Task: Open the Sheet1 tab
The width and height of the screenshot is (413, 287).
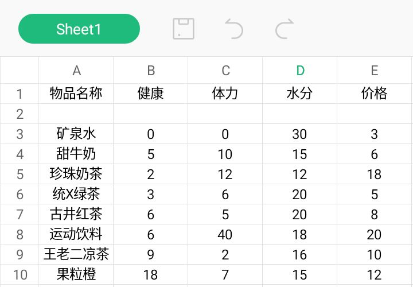Action: pyautogui.click(x=79, y=29)
